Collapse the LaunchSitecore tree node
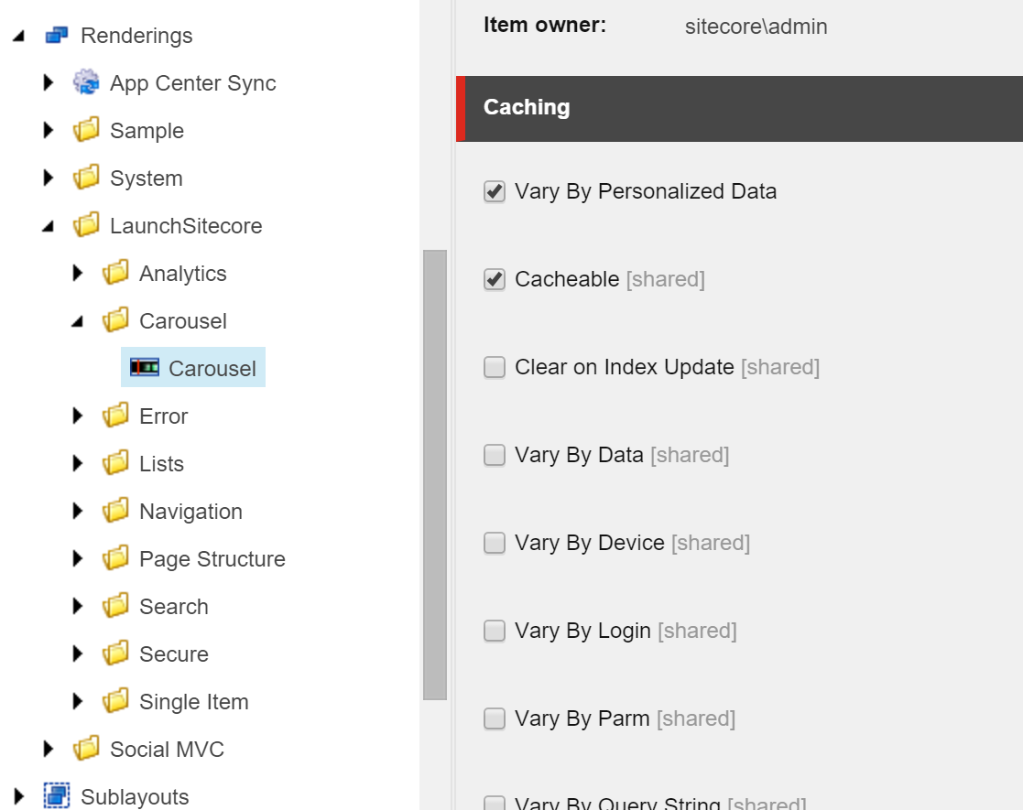The width and height of the screenshot is (1023, 810). point(48,226)
